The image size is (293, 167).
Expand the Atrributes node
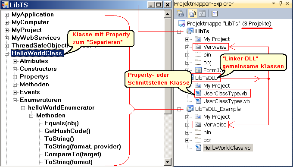click(x=15, y=61)
